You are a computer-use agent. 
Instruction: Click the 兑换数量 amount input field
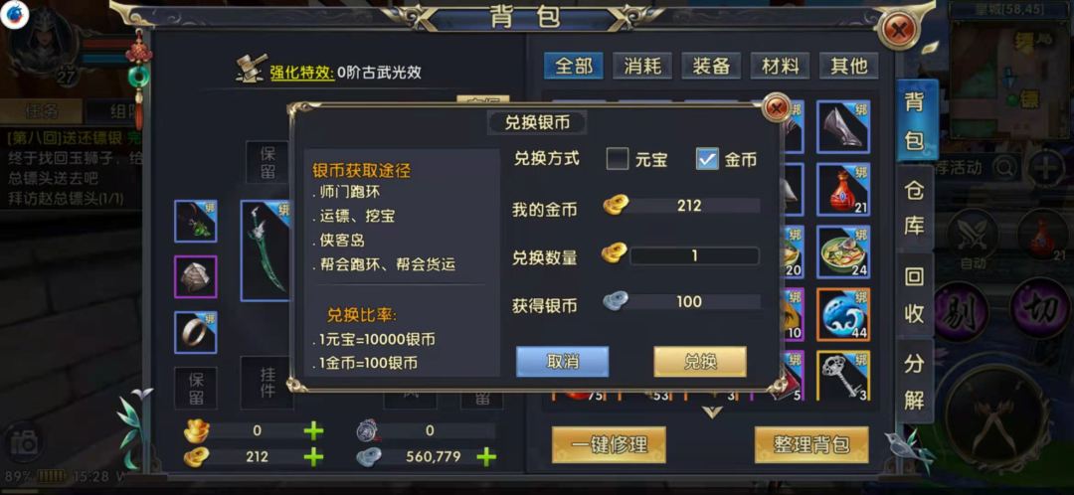pos(694,256)
